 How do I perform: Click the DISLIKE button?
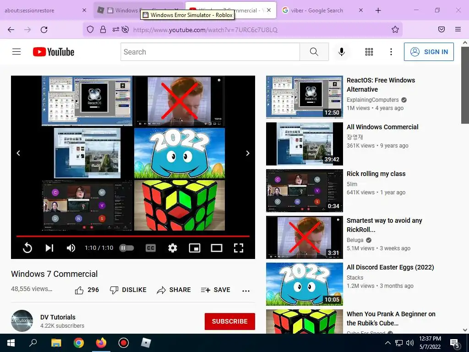[x=128, y=290]
